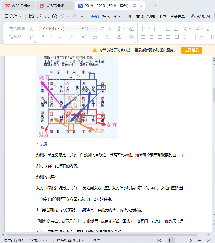This screenshot has height=243, width=215.
Task: Click the play Reading mode icon
Action: click(190, 240)
